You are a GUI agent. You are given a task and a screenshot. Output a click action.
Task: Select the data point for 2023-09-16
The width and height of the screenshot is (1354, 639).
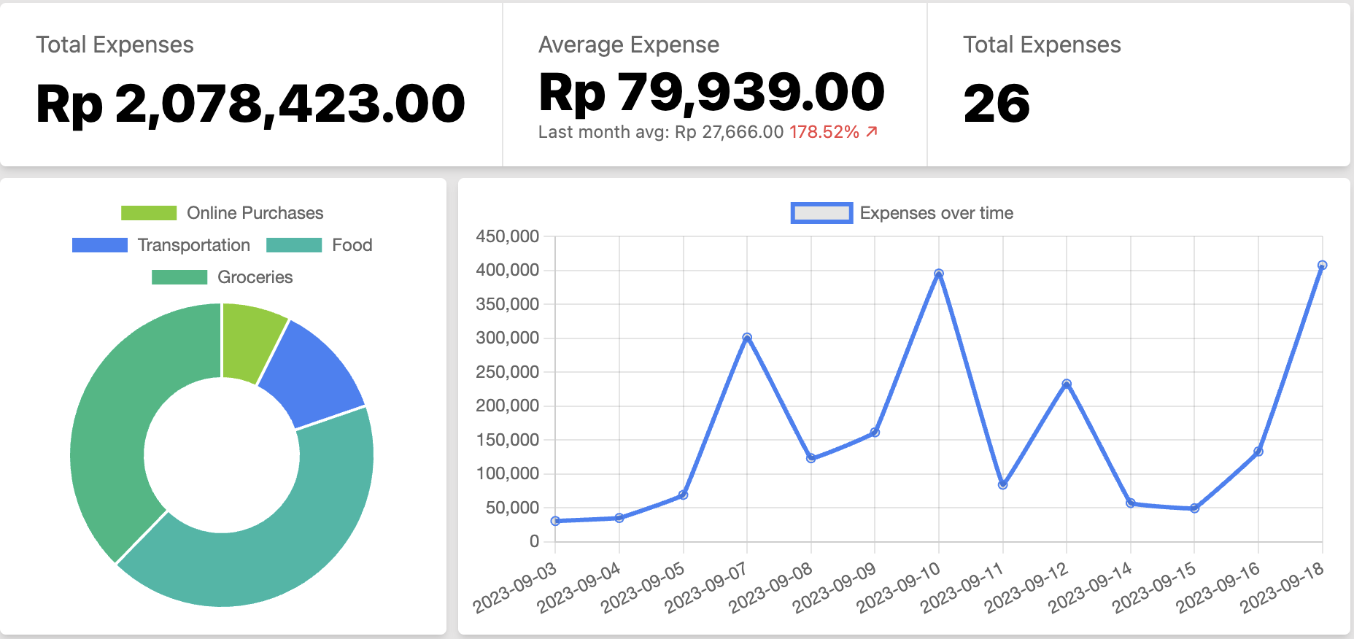tap(1258, 452)
